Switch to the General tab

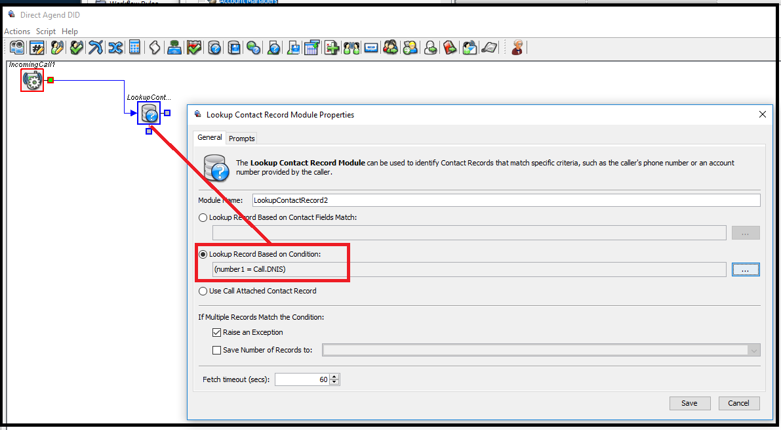210,137
